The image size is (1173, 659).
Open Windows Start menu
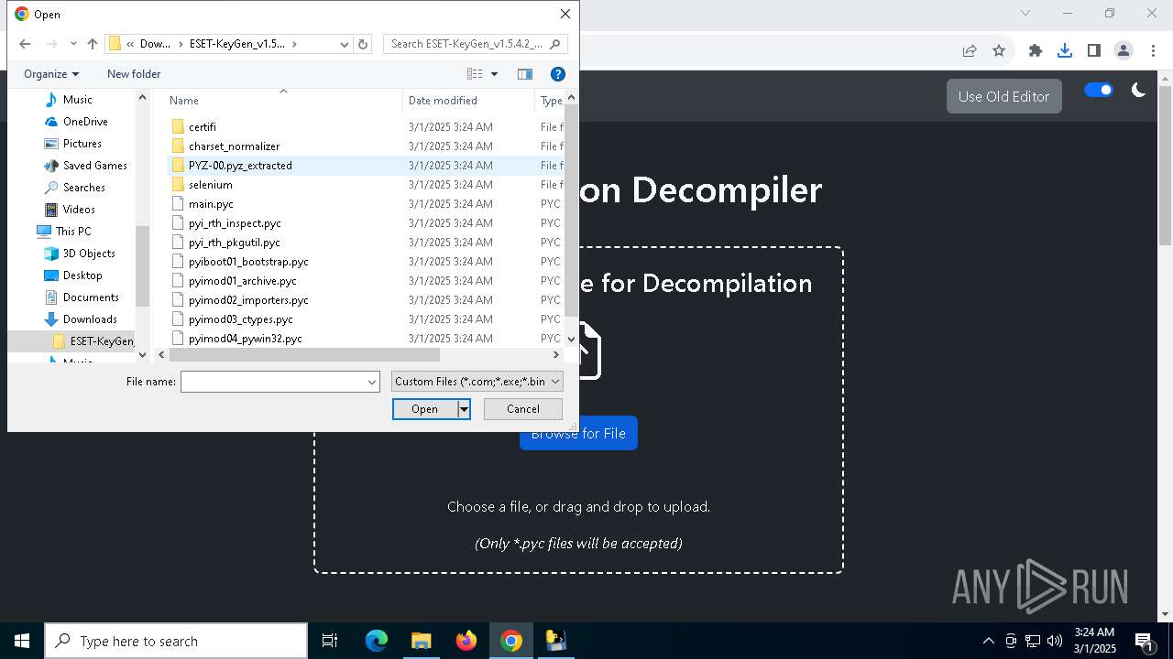[22, 641]
